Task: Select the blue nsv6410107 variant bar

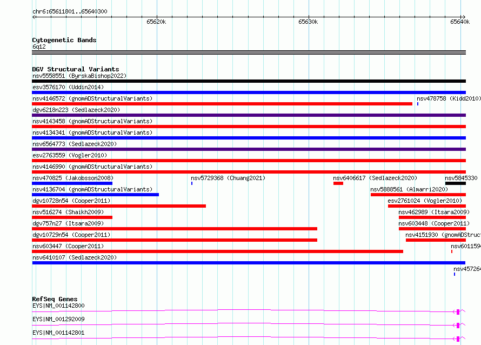Action: click(x=249, y=263)
